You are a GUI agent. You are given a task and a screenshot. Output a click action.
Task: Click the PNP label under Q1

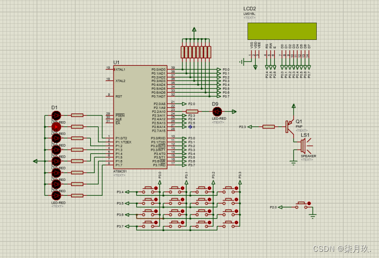click(x=299, y=126)
